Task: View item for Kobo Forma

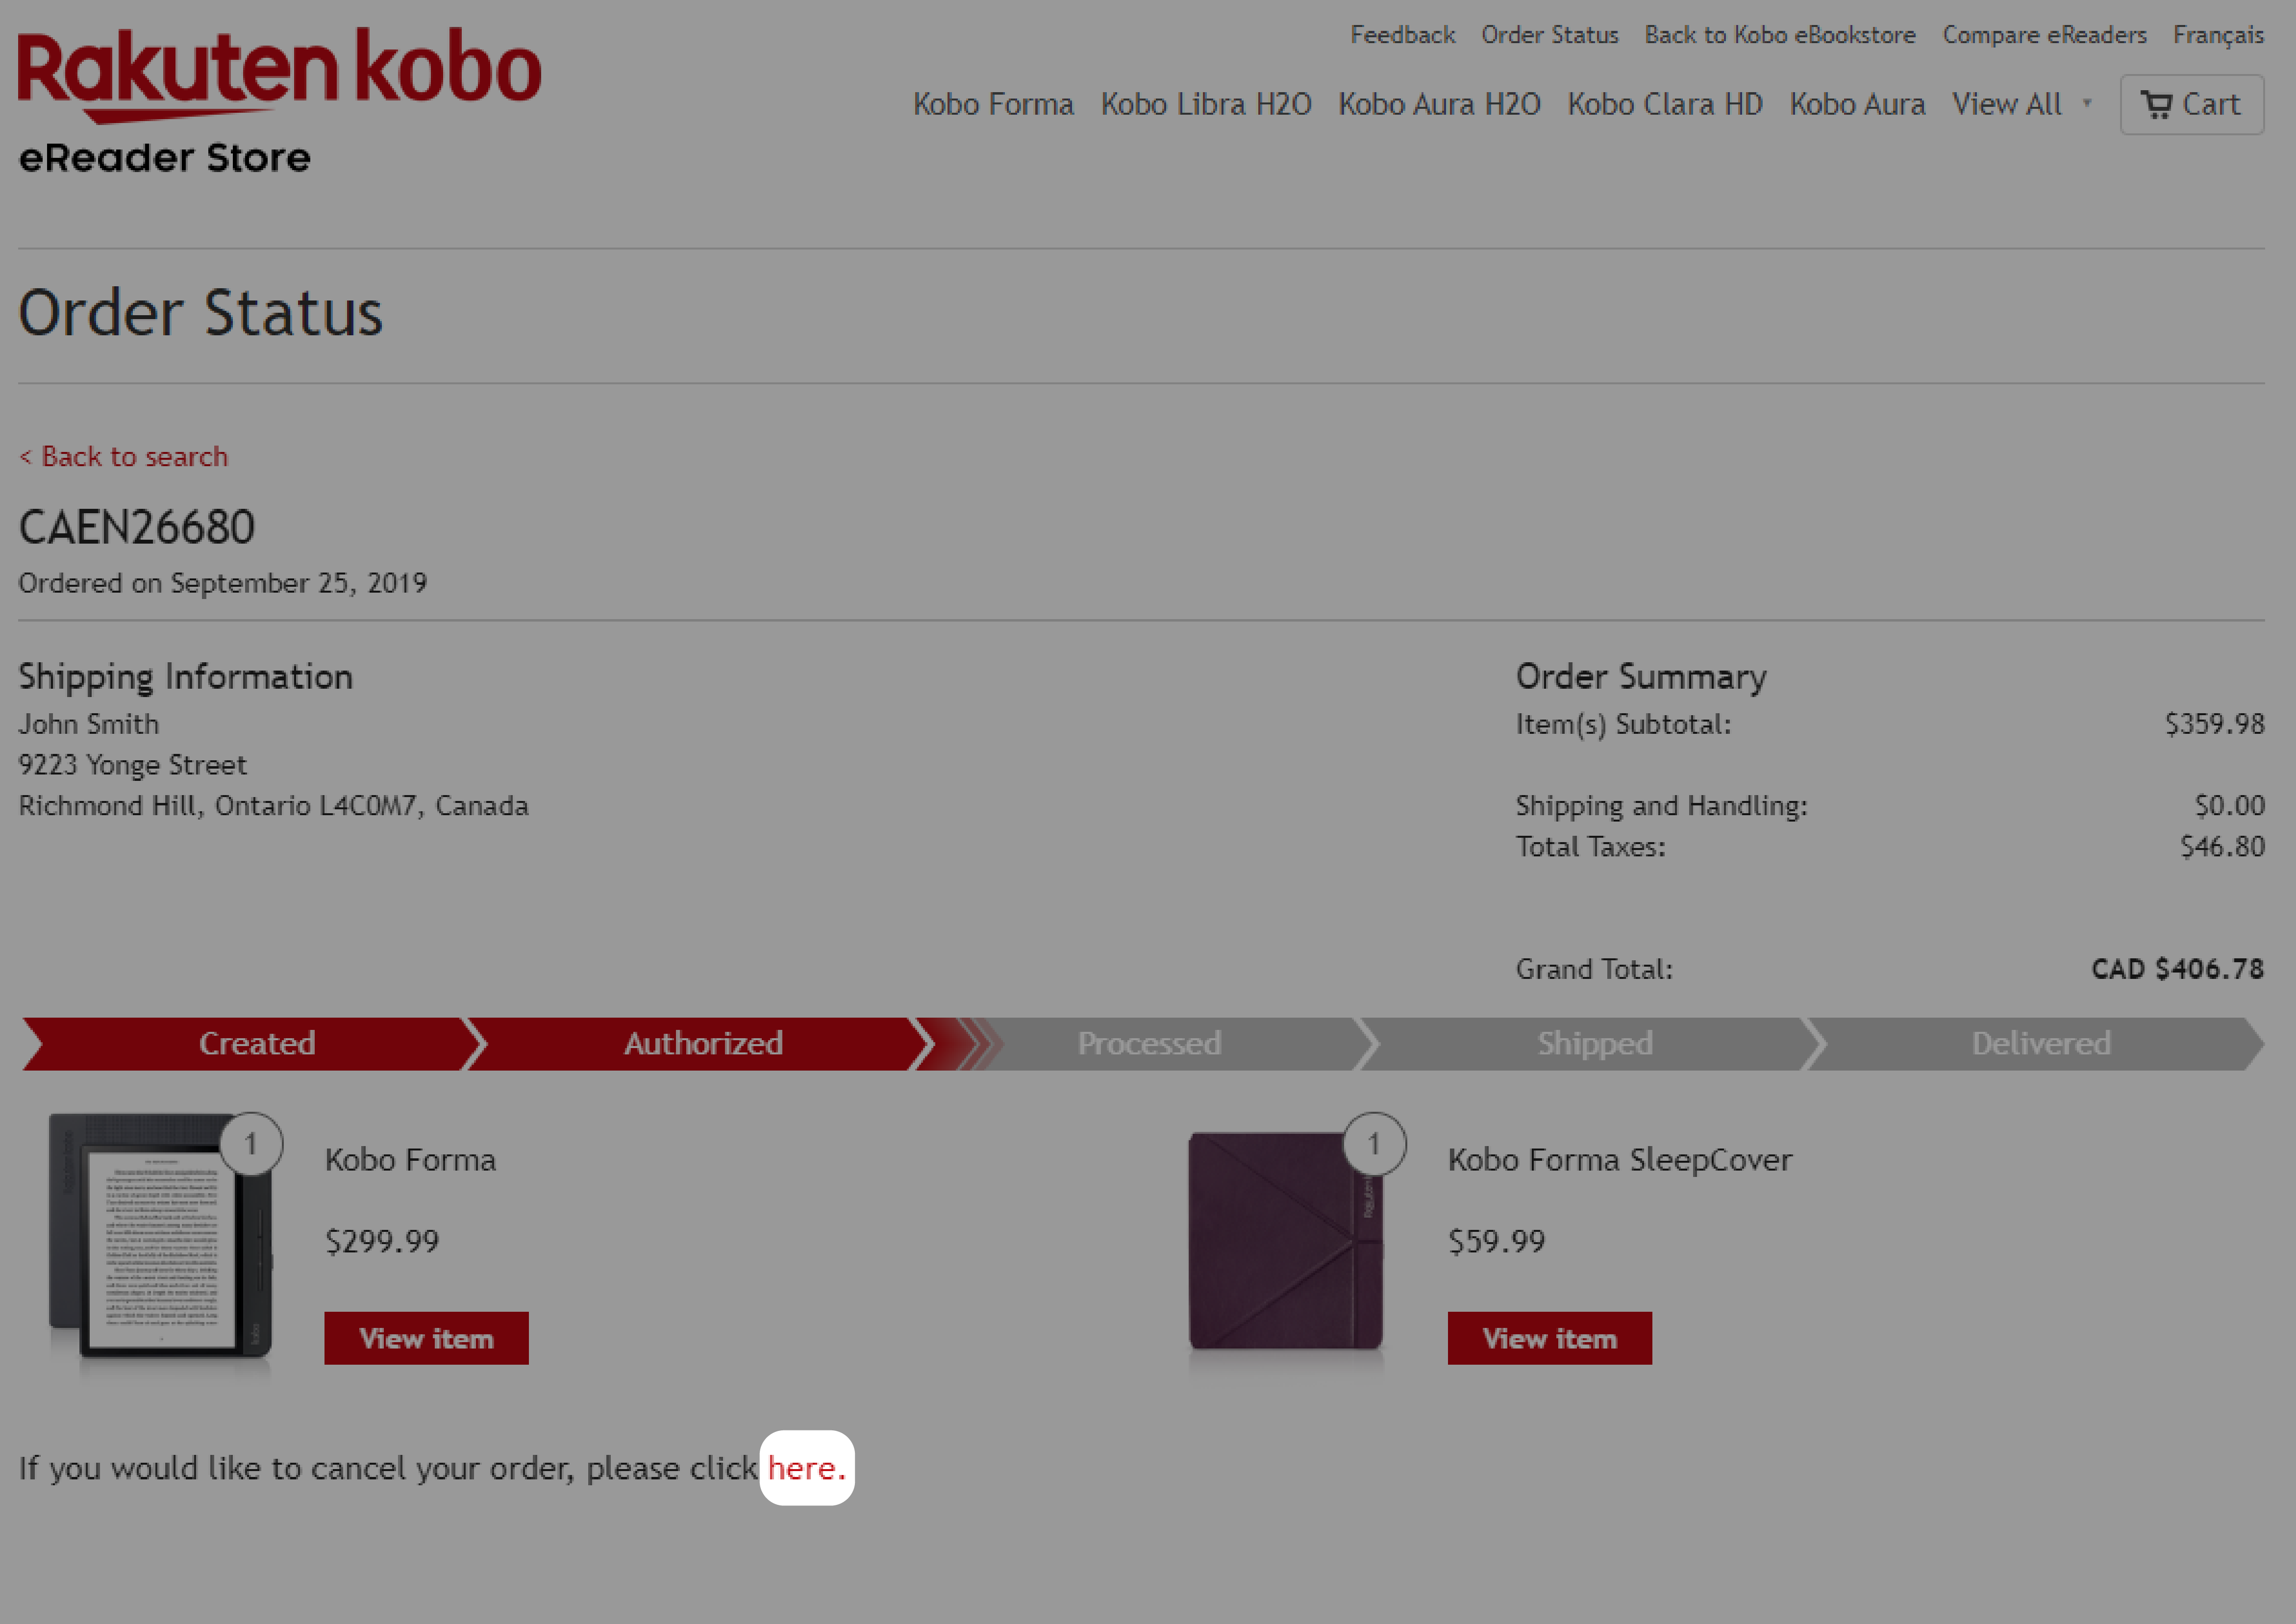Action: 426,1338
